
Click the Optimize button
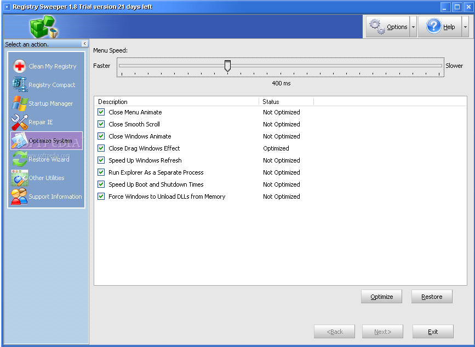pos(381,297)
